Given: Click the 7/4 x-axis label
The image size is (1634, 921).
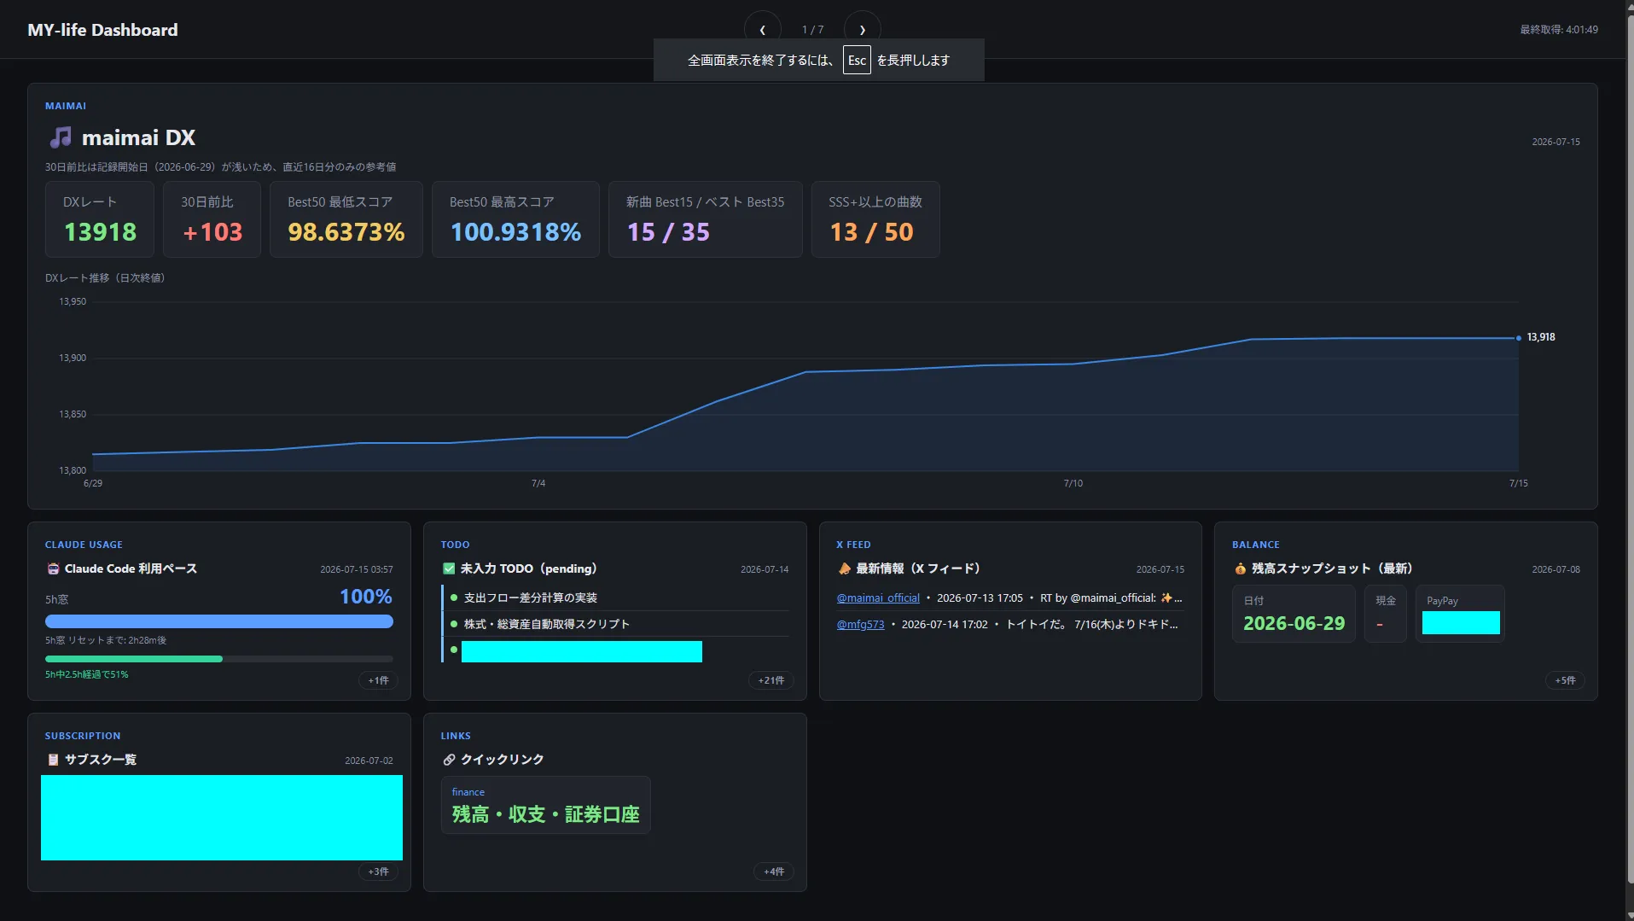Looking at the screenshot, I should click(538, 483).
